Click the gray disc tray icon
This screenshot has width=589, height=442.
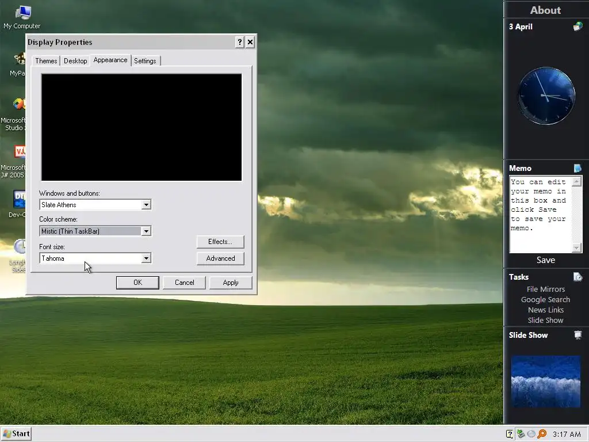(x=531, y=434)
